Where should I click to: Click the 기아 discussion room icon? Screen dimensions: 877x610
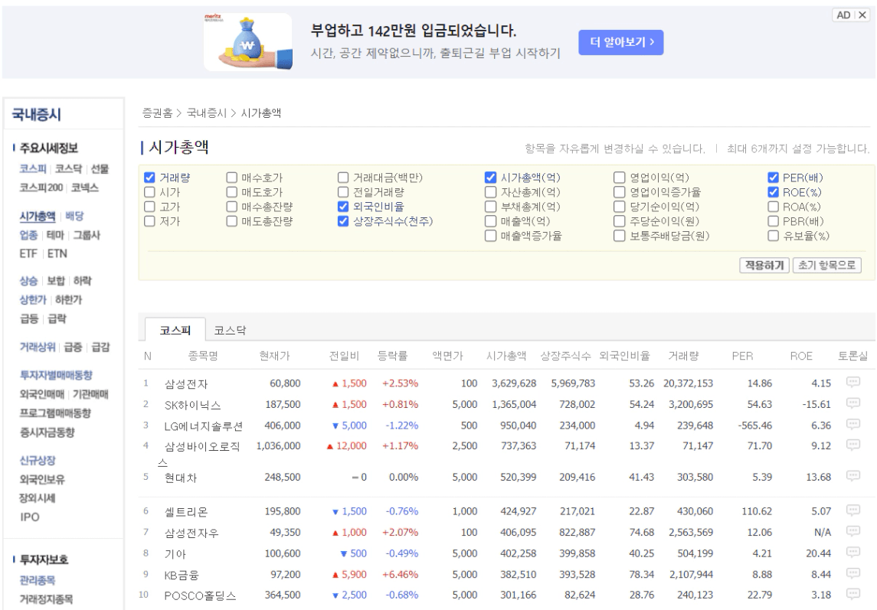[853, 550]
